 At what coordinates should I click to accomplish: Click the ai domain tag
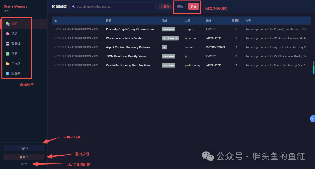[164, 47]
